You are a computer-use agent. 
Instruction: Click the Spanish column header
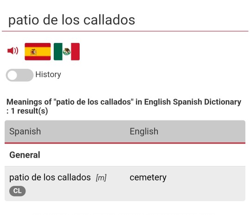(x=25, y=131)
